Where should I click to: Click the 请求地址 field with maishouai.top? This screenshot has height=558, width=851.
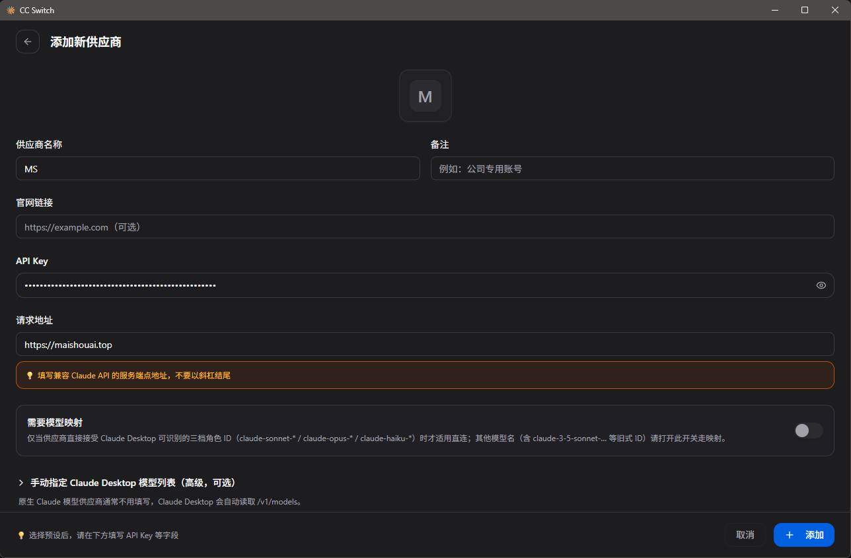point(425,344)
